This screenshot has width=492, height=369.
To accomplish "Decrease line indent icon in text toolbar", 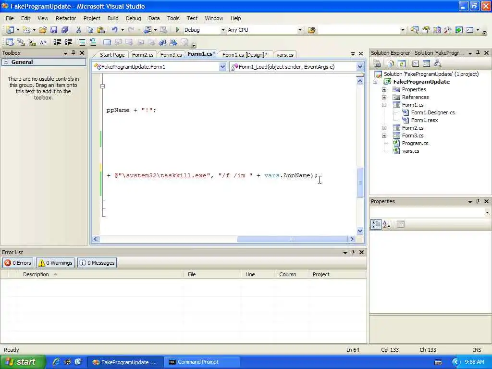I will tap(57, 42).
